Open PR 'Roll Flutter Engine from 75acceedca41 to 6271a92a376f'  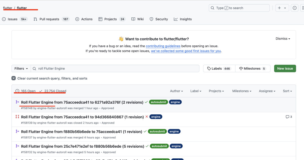point(82,102)
